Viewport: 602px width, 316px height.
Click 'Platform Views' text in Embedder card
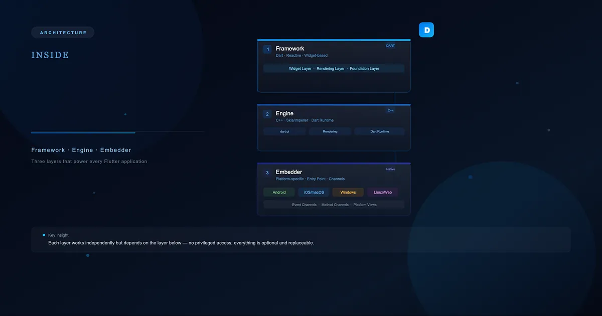click(365, 205)
